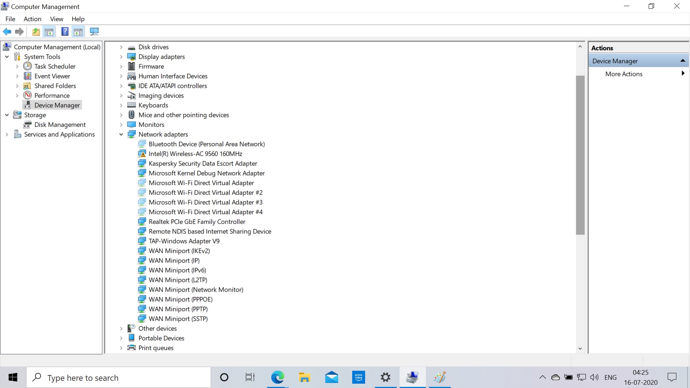
Task: Collapse the System Tools node
Action: pyautogui.click(x=7, y=57)
